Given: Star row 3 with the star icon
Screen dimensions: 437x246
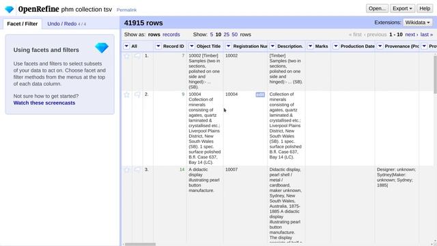Looking at the screenshot, I should 127,169.
